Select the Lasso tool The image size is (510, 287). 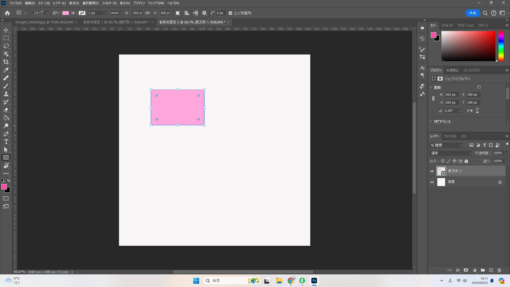tap(6, 46)
